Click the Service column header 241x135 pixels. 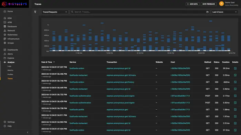pyautogui.click(x=73, y=62)
